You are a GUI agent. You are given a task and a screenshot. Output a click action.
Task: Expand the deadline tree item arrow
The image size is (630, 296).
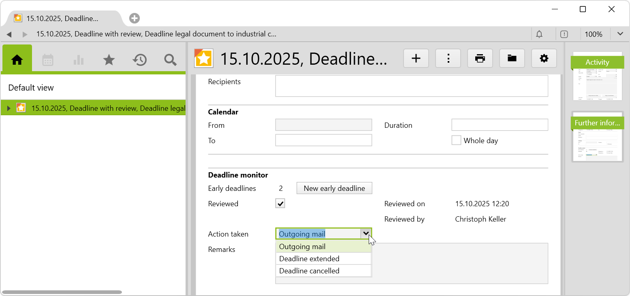coord(9,108)
